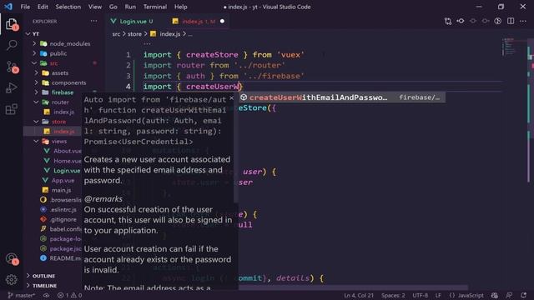Expand the components folder
The height and width of the screenshot is (300, 534).
click(x=37, y=82)
